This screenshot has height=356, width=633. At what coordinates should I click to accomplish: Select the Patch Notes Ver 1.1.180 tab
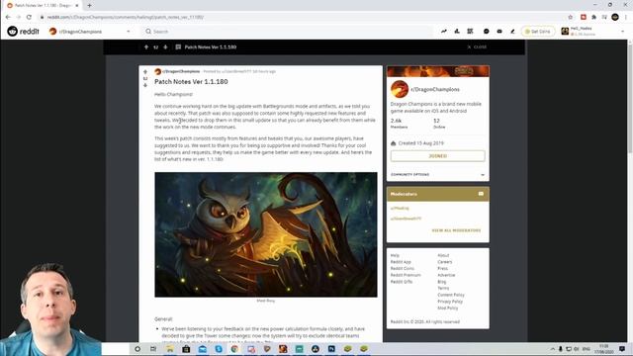[x=42, y=5]
